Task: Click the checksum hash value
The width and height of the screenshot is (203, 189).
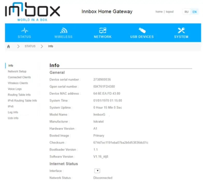Action: [x=121, y=143]
